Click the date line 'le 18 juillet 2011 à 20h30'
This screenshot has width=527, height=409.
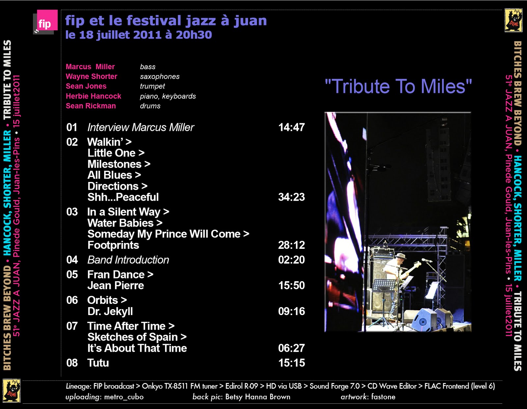tap(139, 35)
